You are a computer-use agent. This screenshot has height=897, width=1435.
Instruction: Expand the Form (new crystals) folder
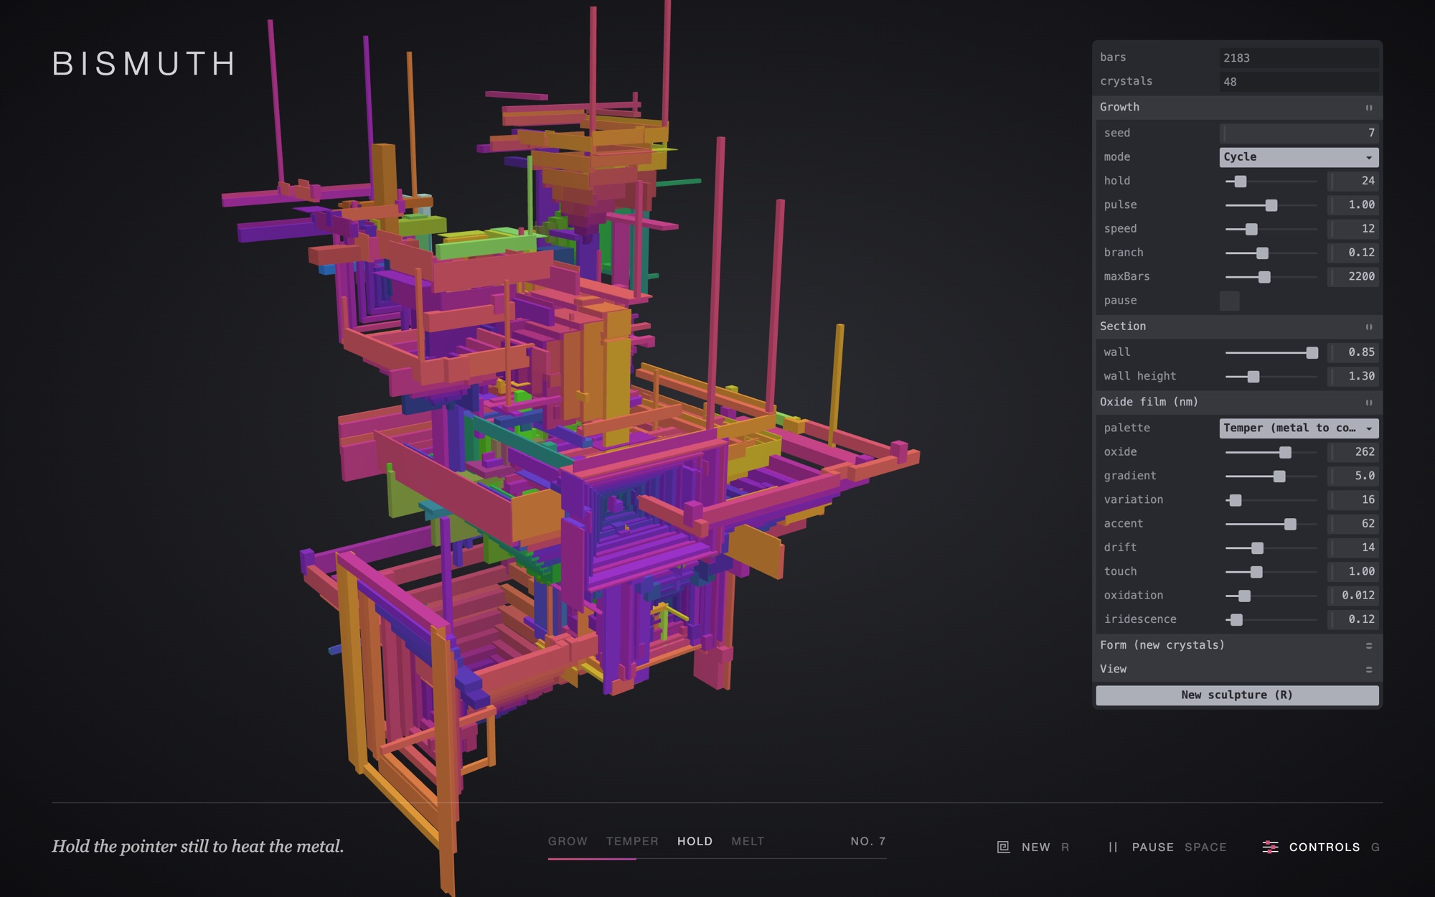1237,645
